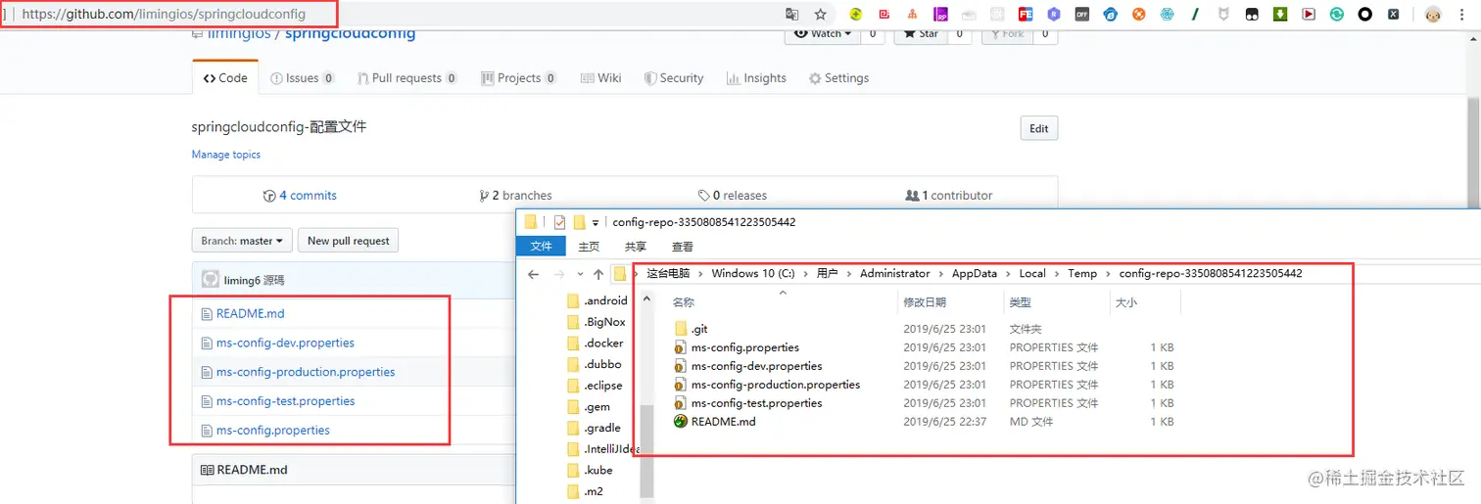
Task: Bookmark this page with the star icon
Action: point(821,15)
